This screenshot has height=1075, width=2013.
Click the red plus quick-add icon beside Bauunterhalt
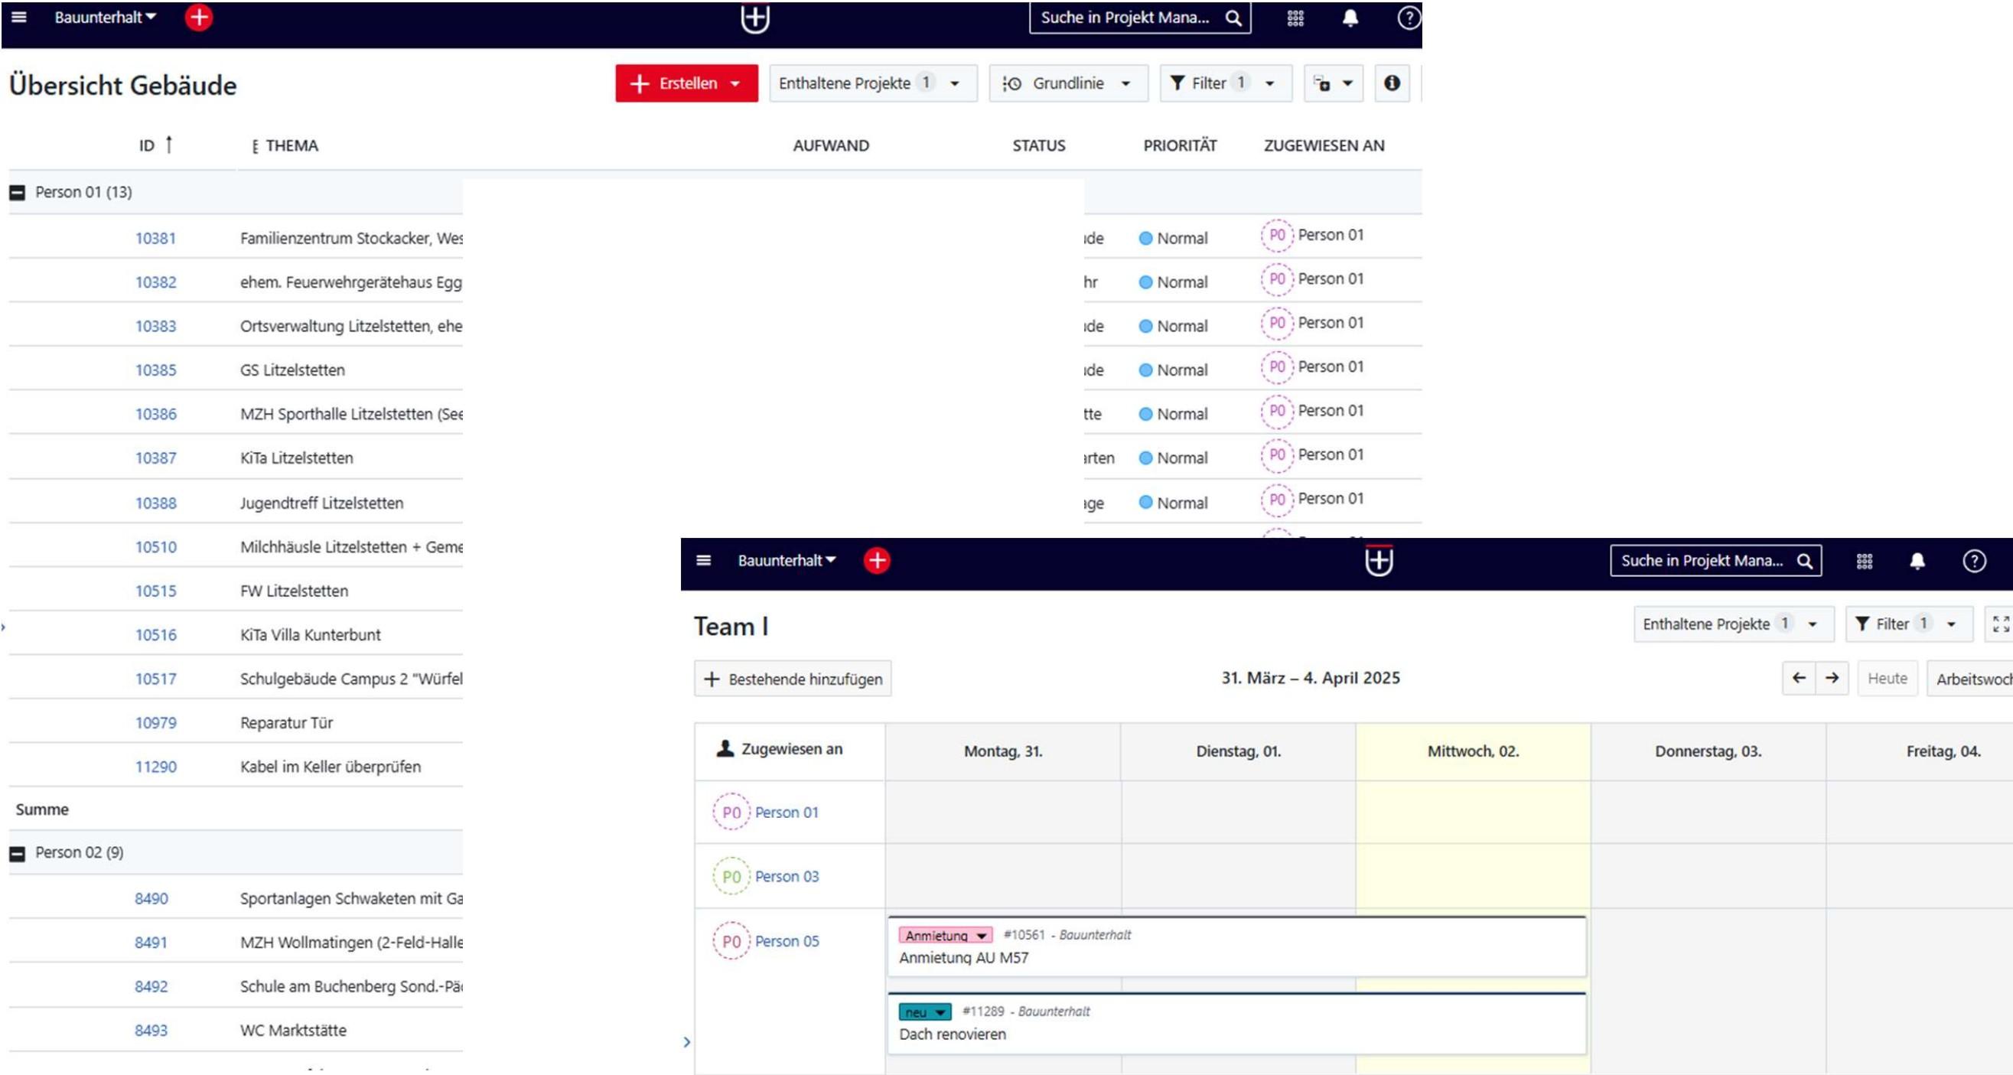(198, 17)
